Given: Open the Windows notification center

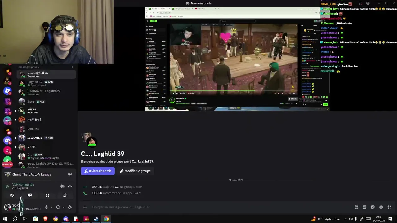Looking at the screenshot, I should [390, 219].
